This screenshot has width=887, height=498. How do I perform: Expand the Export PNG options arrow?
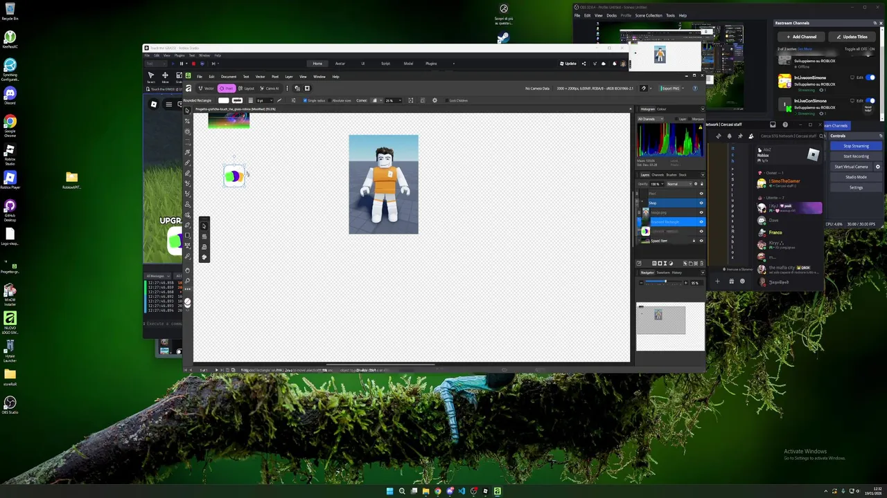coord(684,89)
